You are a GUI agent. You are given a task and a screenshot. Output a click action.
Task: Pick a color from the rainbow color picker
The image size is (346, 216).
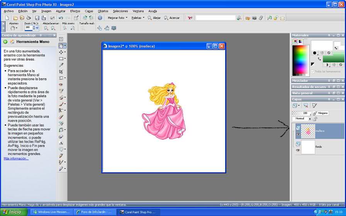(300, 60)
